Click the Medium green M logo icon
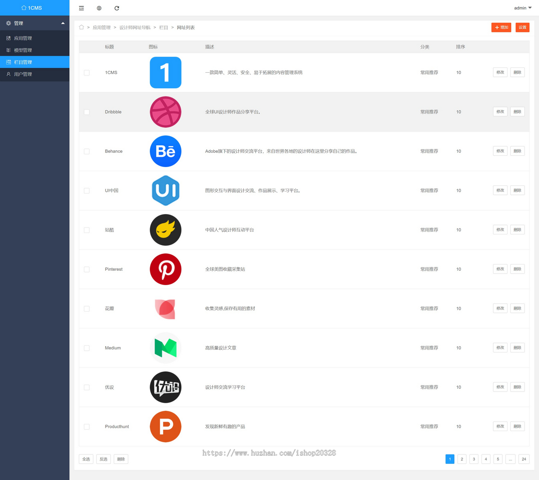Image resolution: width=539 pixels, height=480 pixels. [x=165, y=348]
